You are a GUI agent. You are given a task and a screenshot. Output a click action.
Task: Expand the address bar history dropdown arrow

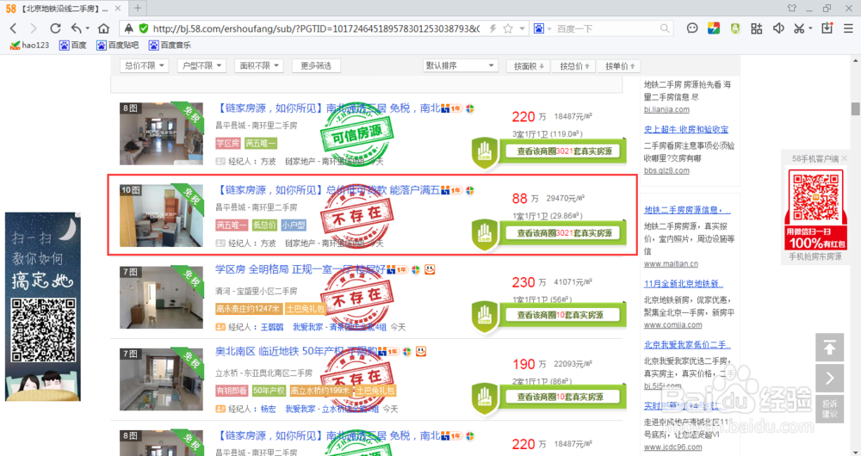click(x=523, y=28)
